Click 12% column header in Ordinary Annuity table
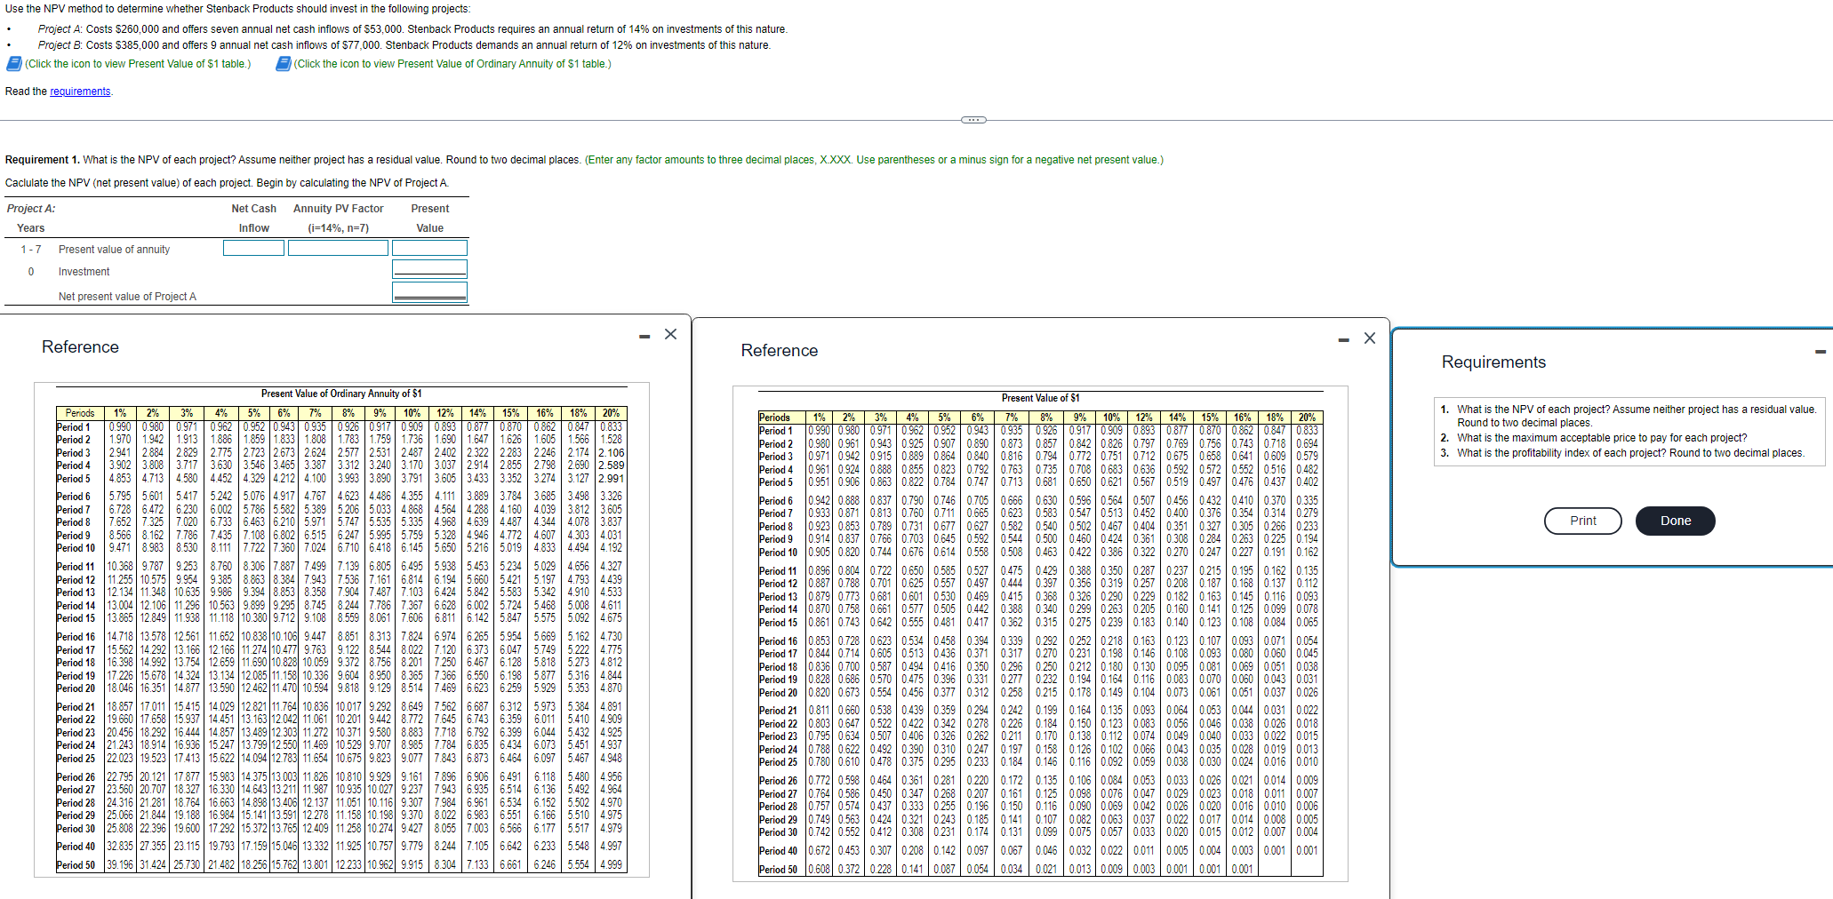 [445, 413]
